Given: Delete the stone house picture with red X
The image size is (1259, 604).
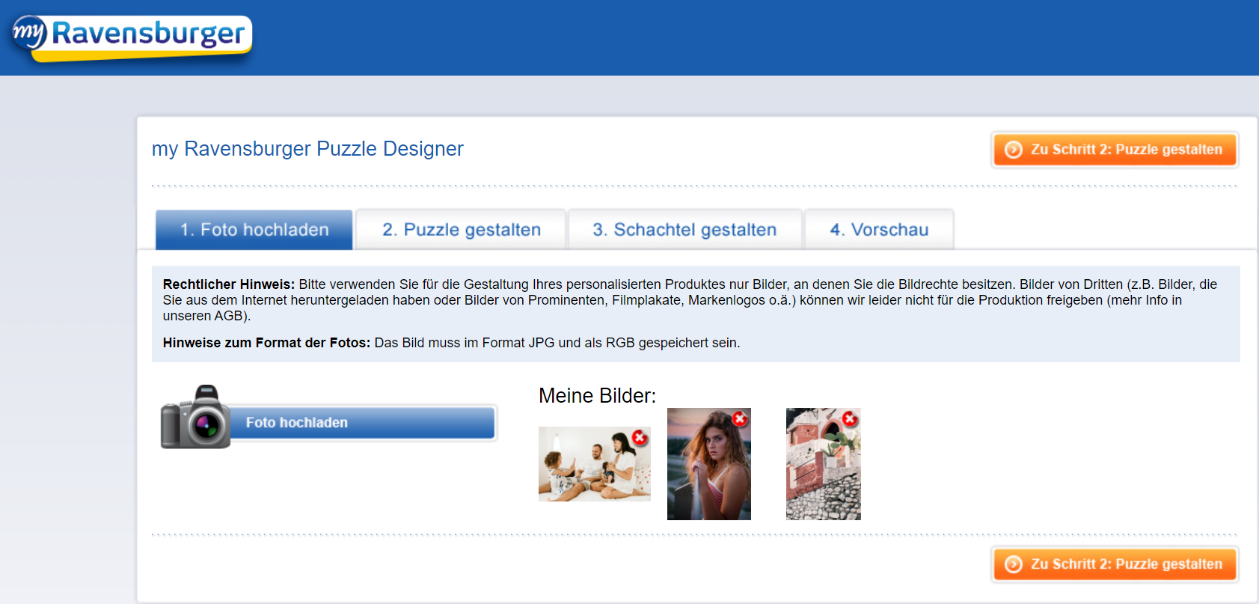Looking at the screenshot, I should coord(850,419).
